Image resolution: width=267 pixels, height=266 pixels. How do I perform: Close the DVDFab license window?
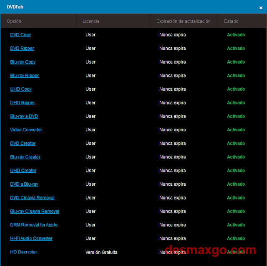click(x=261, y=8)
